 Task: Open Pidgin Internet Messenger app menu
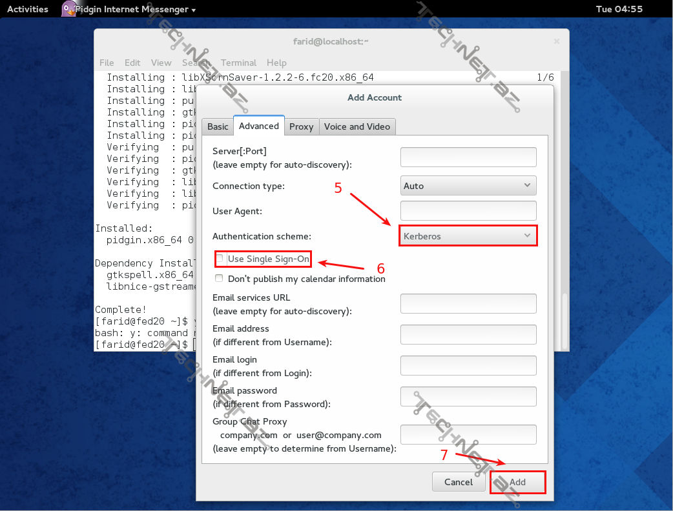click(x=135, y=9)
